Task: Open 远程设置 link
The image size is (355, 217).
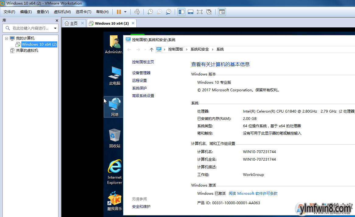Action: pos(139,81)
